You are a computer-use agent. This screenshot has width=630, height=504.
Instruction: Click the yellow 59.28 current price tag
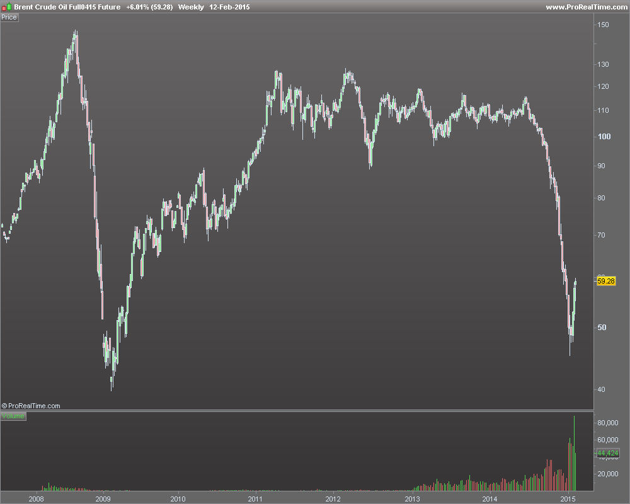coord(606,281)
